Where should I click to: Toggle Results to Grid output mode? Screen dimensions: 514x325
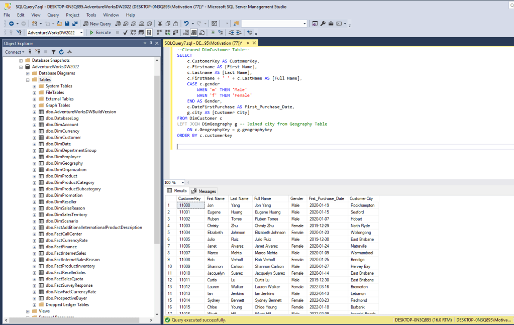pos(194,33)
